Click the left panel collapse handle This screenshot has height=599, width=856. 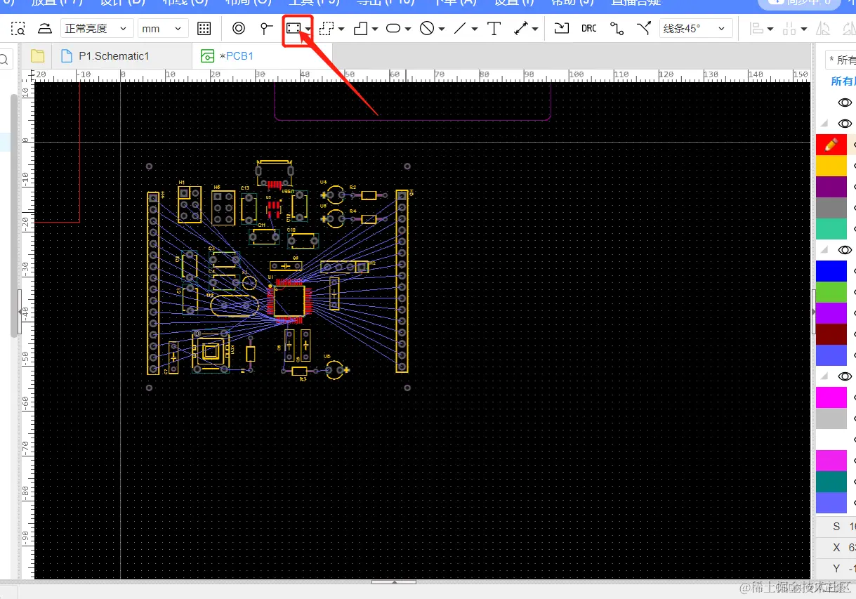point(20,311)
